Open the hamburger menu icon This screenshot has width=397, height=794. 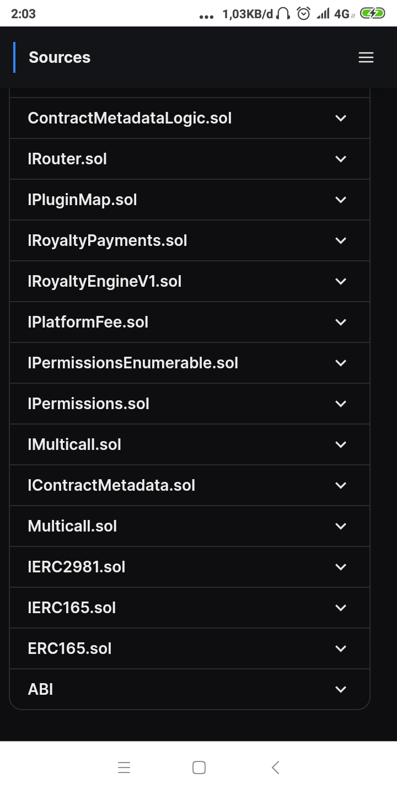(x=366, y=57)
